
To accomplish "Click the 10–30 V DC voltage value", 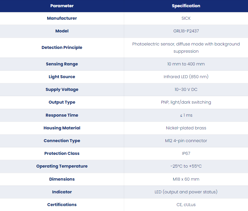I will (186, 90).
